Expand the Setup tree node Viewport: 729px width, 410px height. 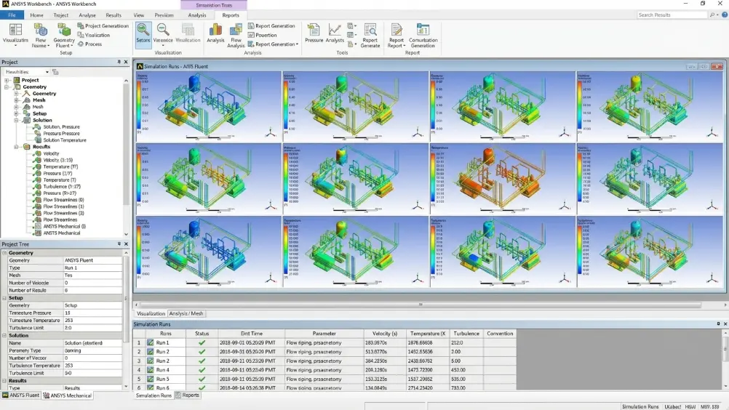(x=16, y=113)
